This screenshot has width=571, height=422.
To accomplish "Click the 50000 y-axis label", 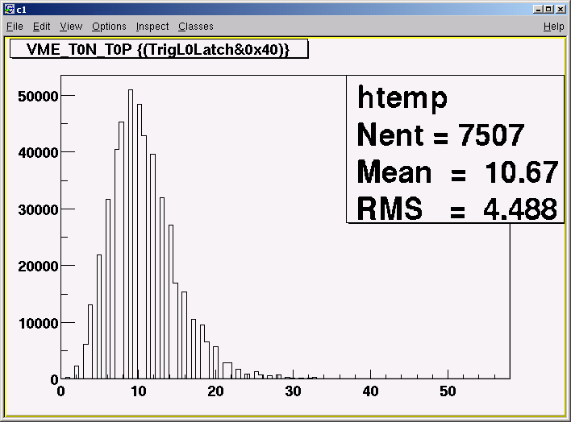I will coord(38,97).
